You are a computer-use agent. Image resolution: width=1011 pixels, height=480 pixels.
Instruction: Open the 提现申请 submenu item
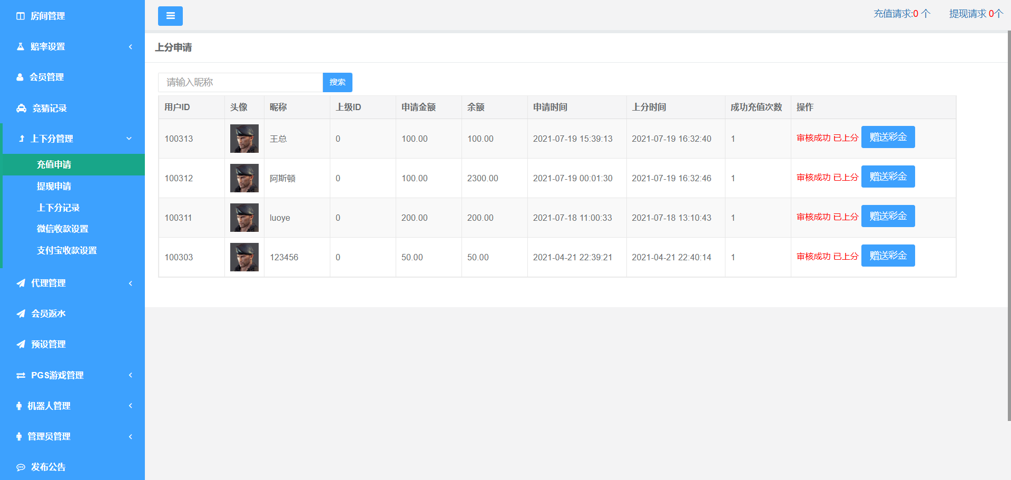click(54, 186)
